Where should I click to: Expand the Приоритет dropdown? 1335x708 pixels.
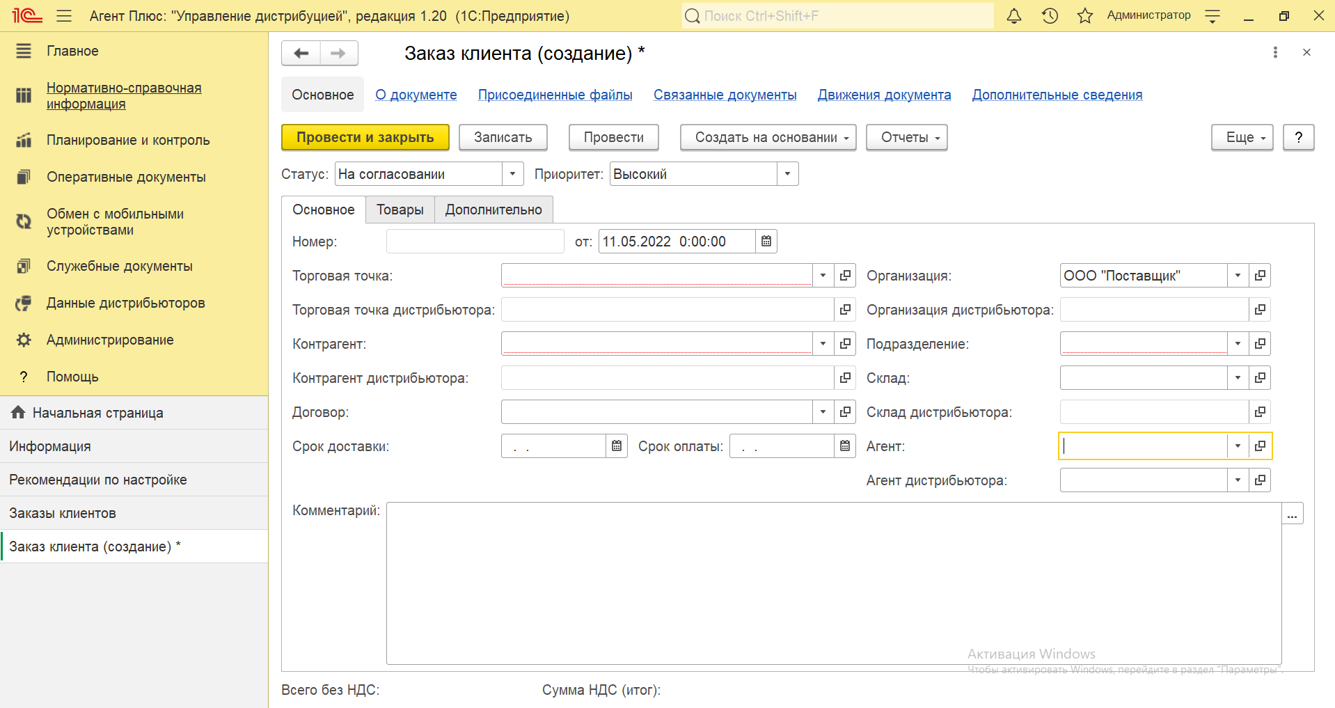point(787,174)
